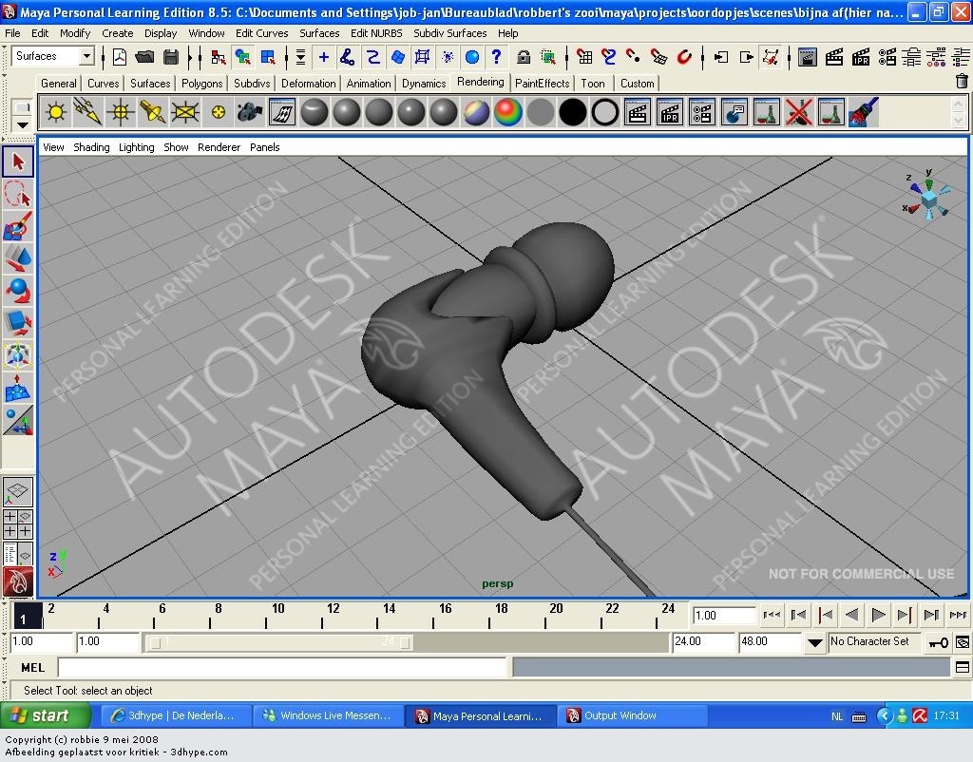This screenshot has height=762, width=973.
Task: Open the panel Shading menu
Action: (91, 147)
